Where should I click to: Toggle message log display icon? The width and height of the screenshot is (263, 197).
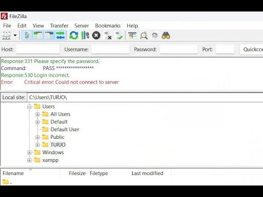click(x=27, y=36)
